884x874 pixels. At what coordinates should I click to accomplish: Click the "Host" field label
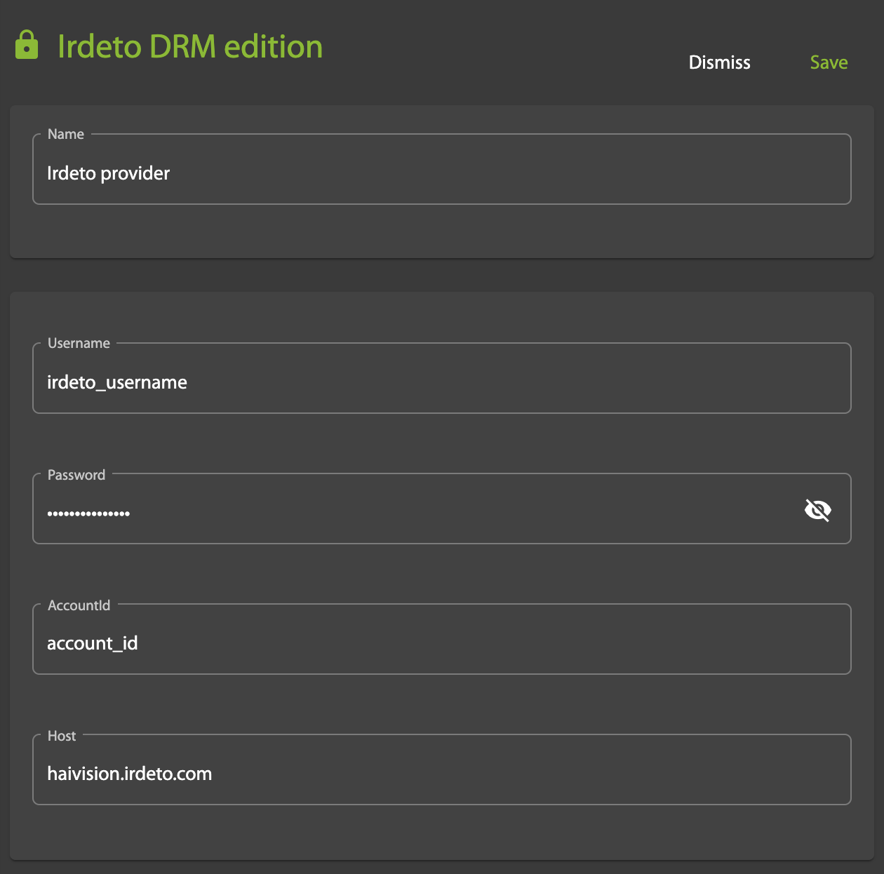coord(62,736)
